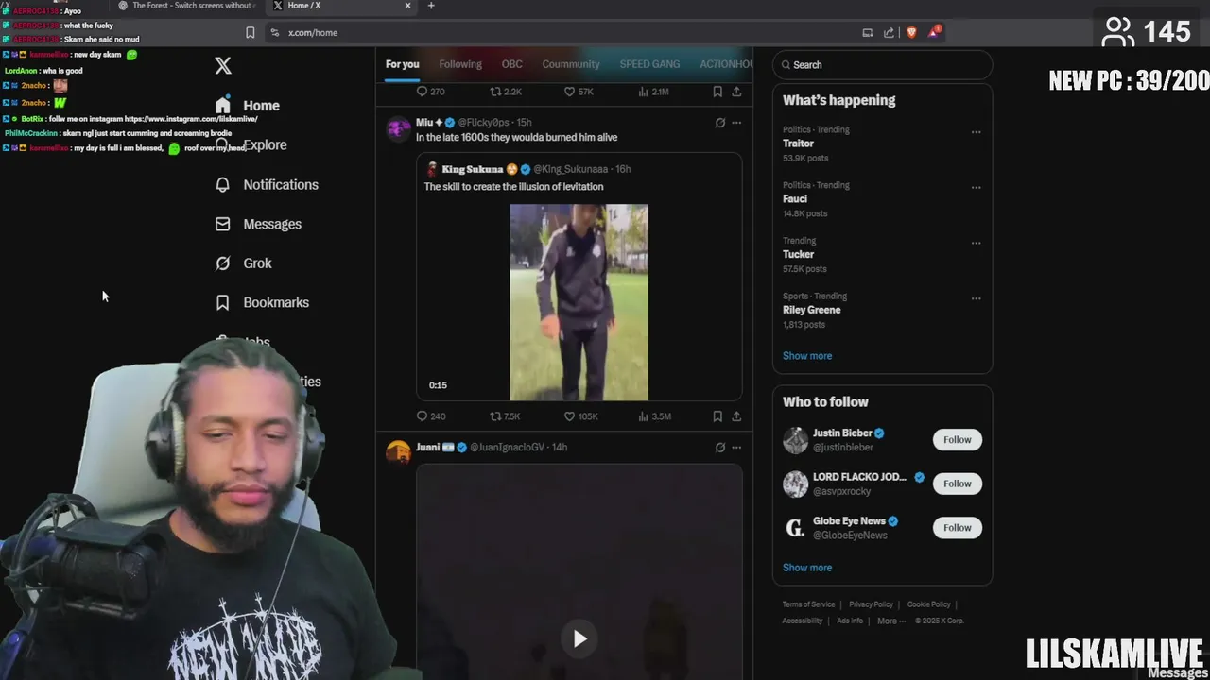Follow LORD FLACKO JODYE
1210x680 pixels.
click(x=957, y=484)
